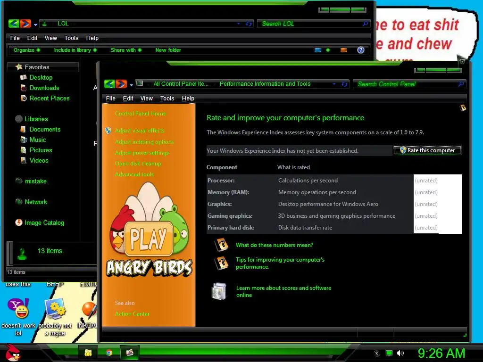Click the Documents library icon
This screenshot has height=362, width=483.
coord(24,129)
